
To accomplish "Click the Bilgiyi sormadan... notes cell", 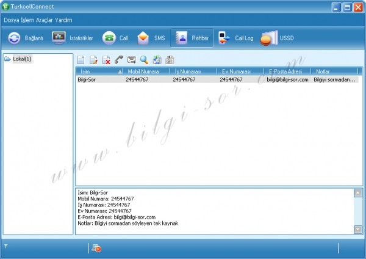I will click(x=334, y=79).
